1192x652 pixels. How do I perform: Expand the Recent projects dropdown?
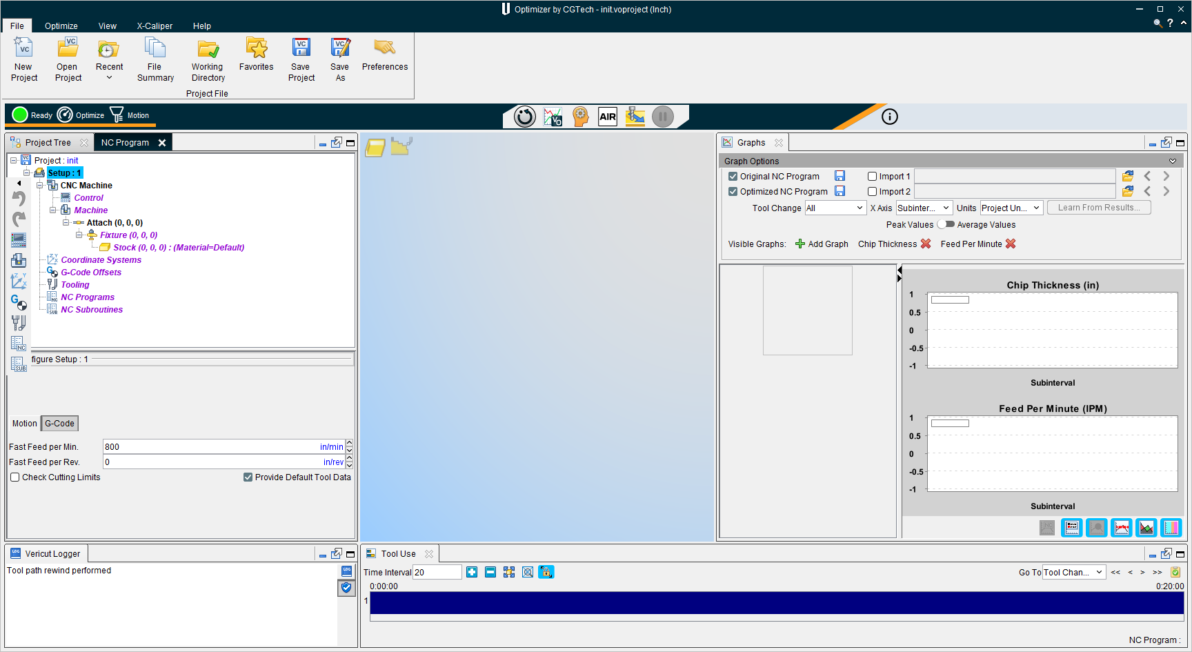[x=109, y=77]
